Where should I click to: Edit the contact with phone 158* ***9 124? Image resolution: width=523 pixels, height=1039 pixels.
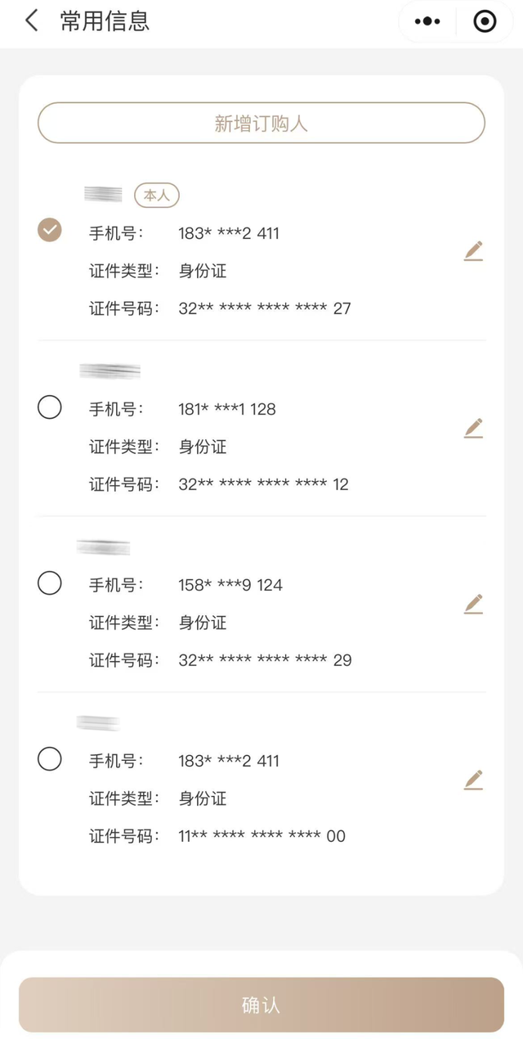pyautogui.click(x=474, y=603)
